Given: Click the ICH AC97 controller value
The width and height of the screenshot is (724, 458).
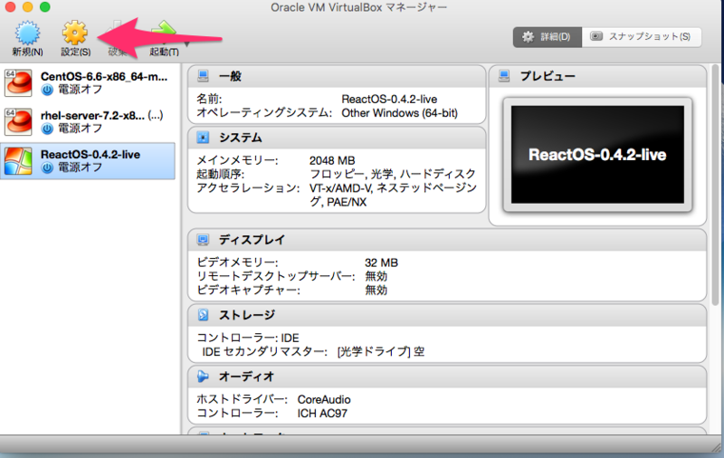Looking at the screenshot, I should click(322, 414).
